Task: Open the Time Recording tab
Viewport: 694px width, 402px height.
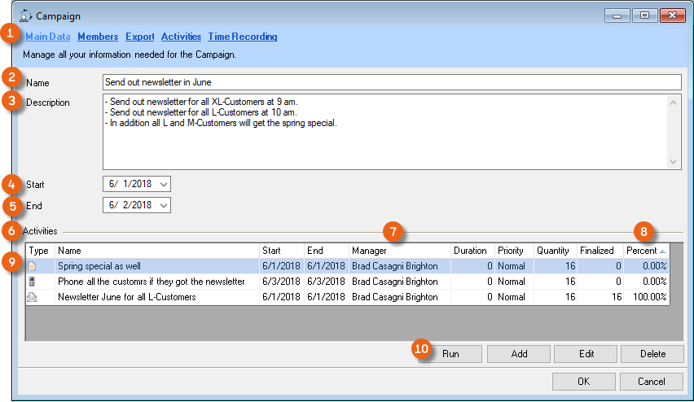Action: coord(242,37)
